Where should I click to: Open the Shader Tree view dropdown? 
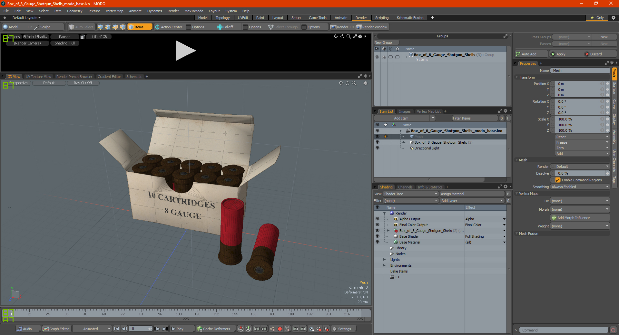pos(410,194)
